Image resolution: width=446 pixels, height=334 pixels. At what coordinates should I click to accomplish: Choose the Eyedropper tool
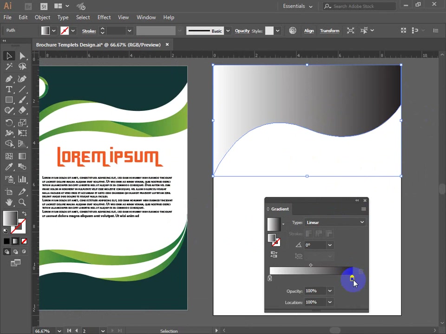pyautogui.click(x=9, y=167)
